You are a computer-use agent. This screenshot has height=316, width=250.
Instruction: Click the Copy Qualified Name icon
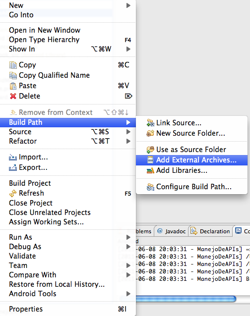[13, 75]
